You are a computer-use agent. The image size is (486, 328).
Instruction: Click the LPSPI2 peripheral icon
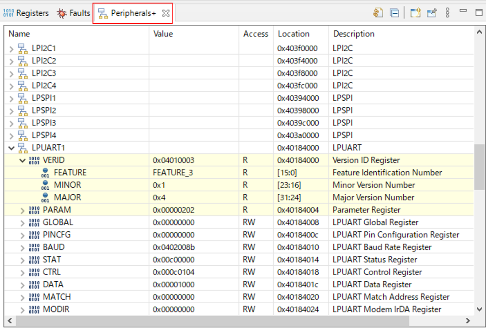coord(23,111)
